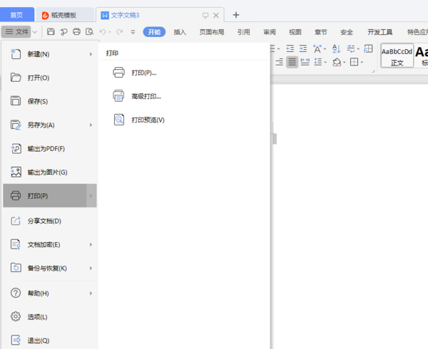Switch to the 首页 tab

pos(16,15)
